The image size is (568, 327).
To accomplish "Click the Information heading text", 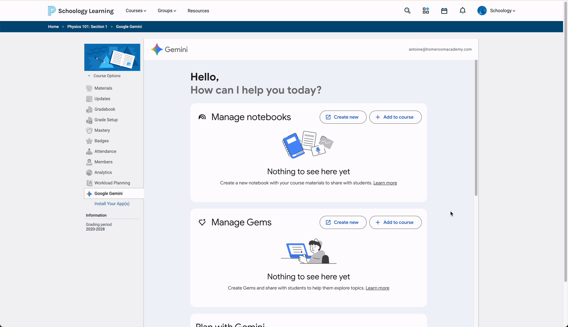I will pyautogui.click(x=96, y=215).
